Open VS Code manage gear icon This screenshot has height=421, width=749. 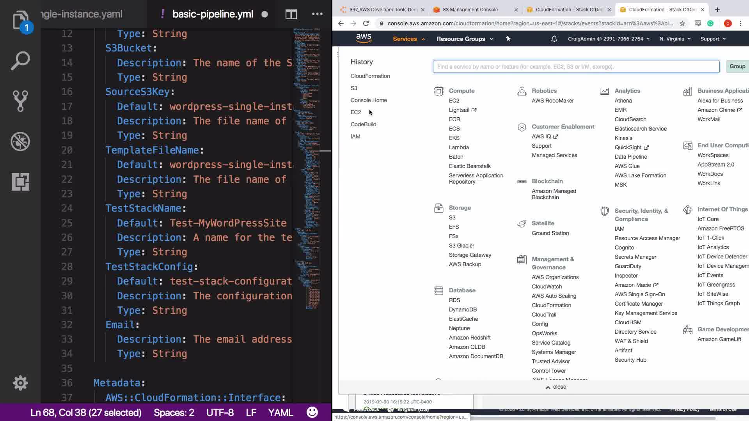(20, 383)
